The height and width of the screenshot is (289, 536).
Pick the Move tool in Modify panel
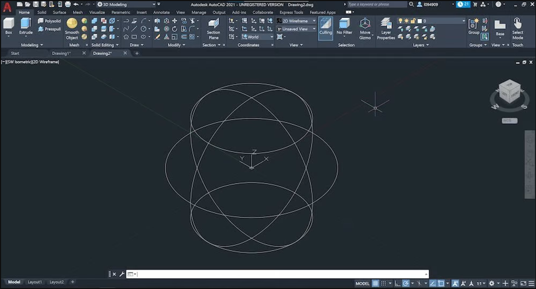point(175,21)
